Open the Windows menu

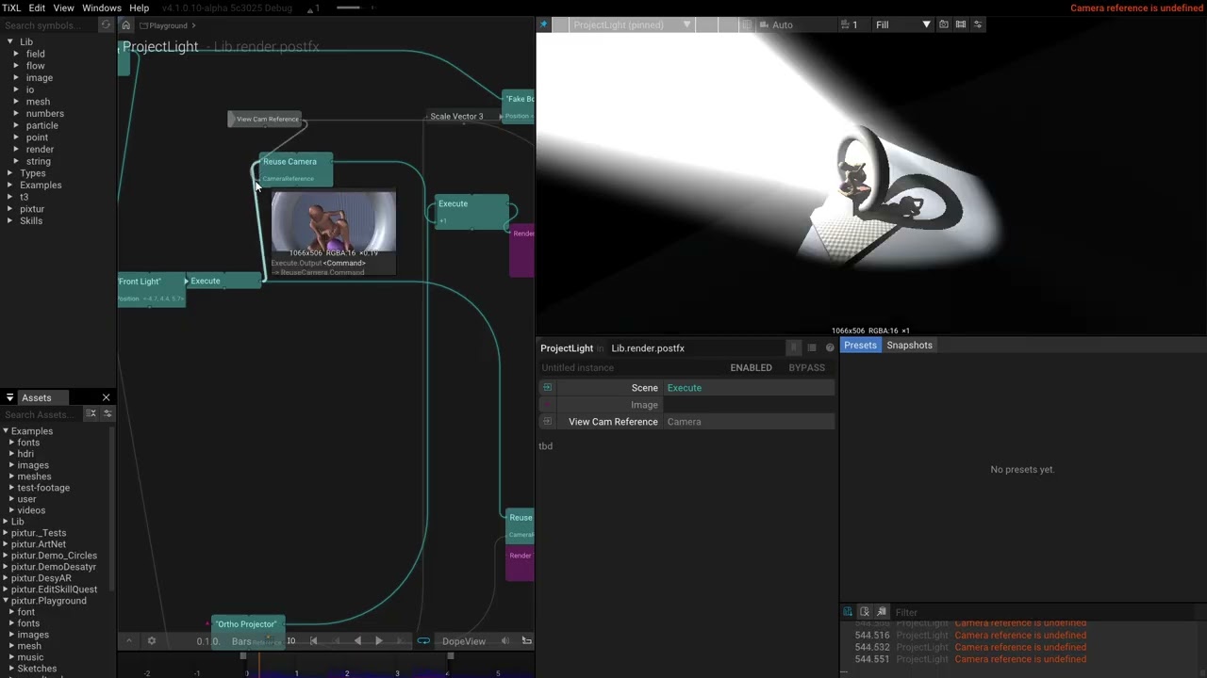tap(101, 8)
